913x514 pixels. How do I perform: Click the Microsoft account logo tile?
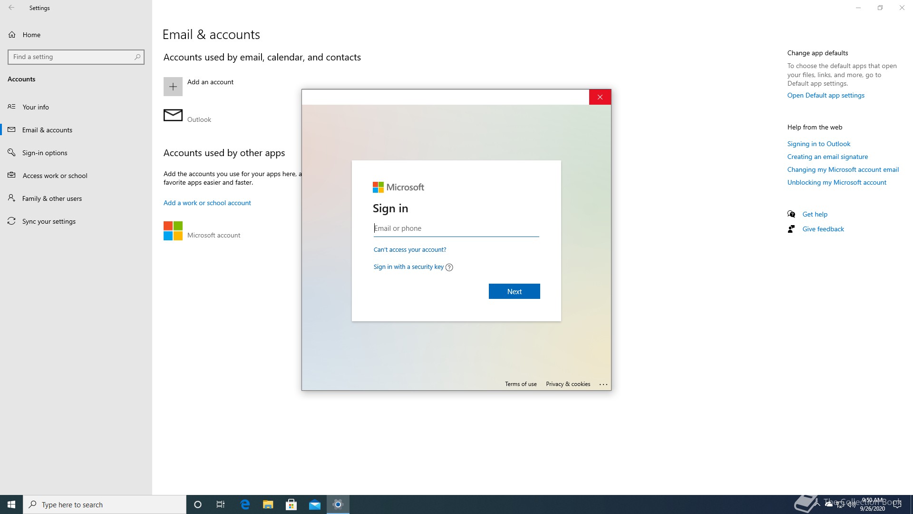pos(173,231)
